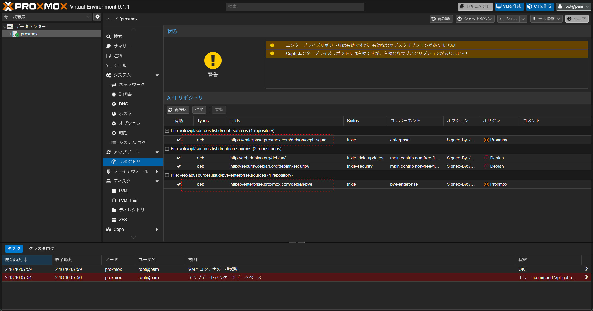Select the enabled checkmark of ceph-squid repository
The width and height of the screenshot is (593, 311).
click(x=179, y=140)
